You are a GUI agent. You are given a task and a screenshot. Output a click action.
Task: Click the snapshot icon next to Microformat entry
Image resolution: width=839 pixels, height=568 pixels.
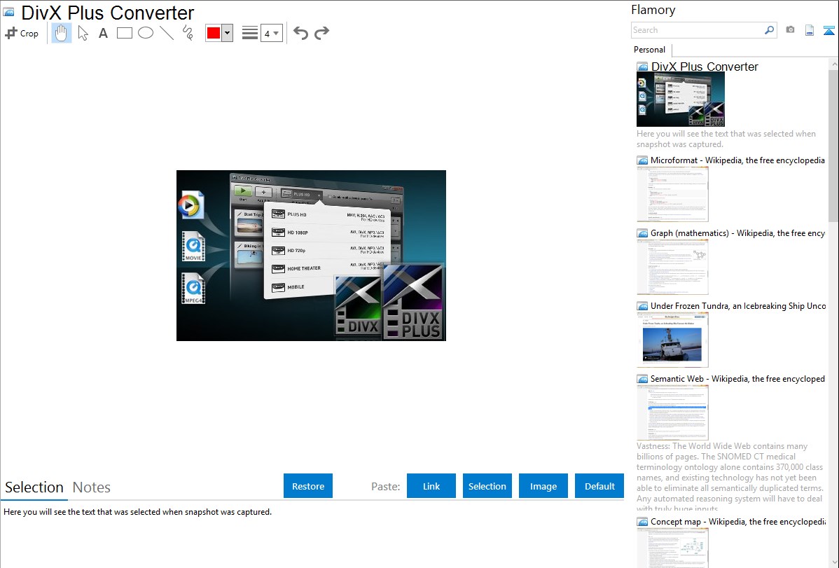tap(642, 160)
